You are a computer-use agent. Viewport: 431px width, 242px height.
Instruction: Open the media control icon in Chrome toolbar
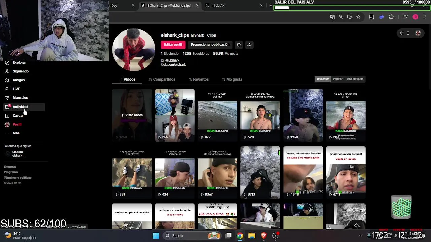pyautogui.click(x=406, y=17)
